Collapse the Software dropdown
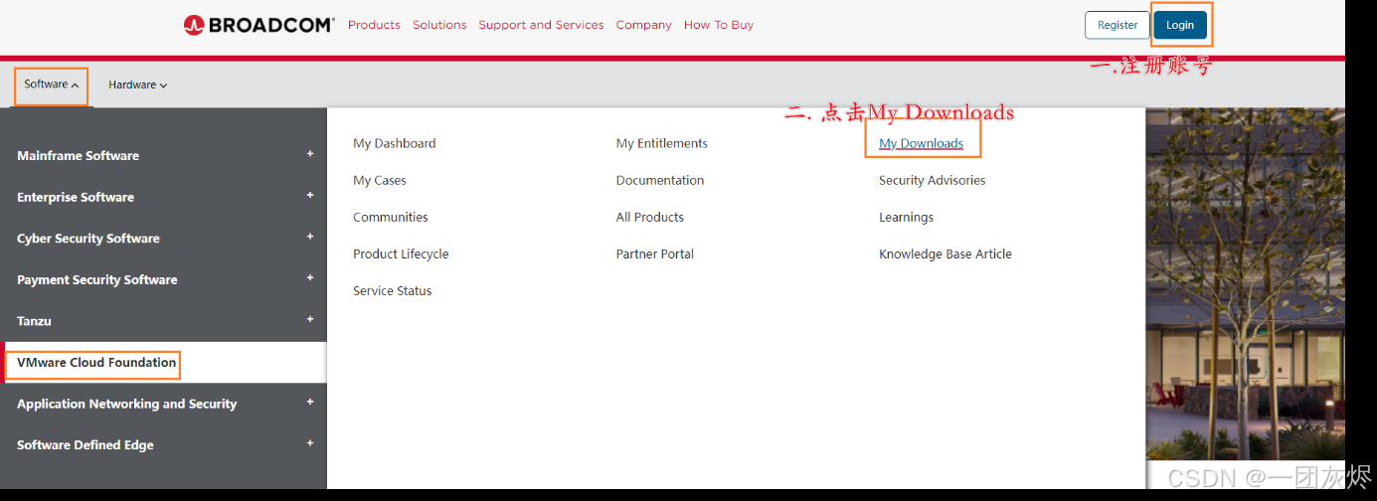The image size is (1377, 501). [x=52, y=84]
